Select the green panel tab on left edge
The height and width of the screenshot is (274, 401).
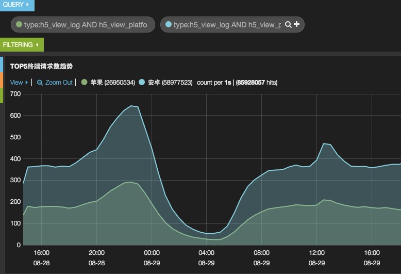[2, 95]
